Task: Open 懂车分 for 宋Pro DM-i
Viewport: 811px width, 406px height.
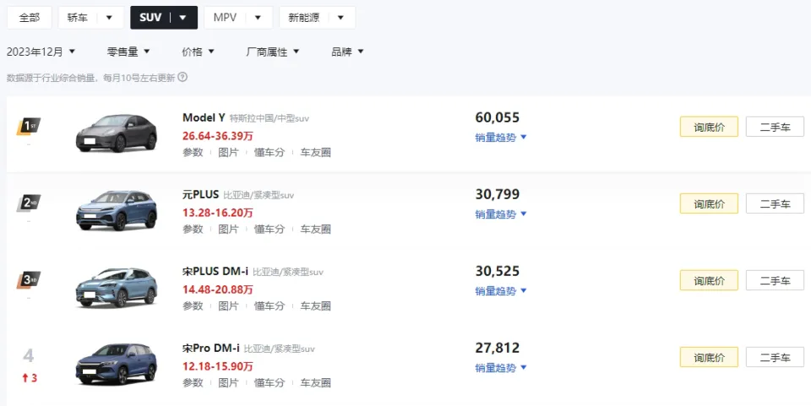Action: tap(269, 382)
